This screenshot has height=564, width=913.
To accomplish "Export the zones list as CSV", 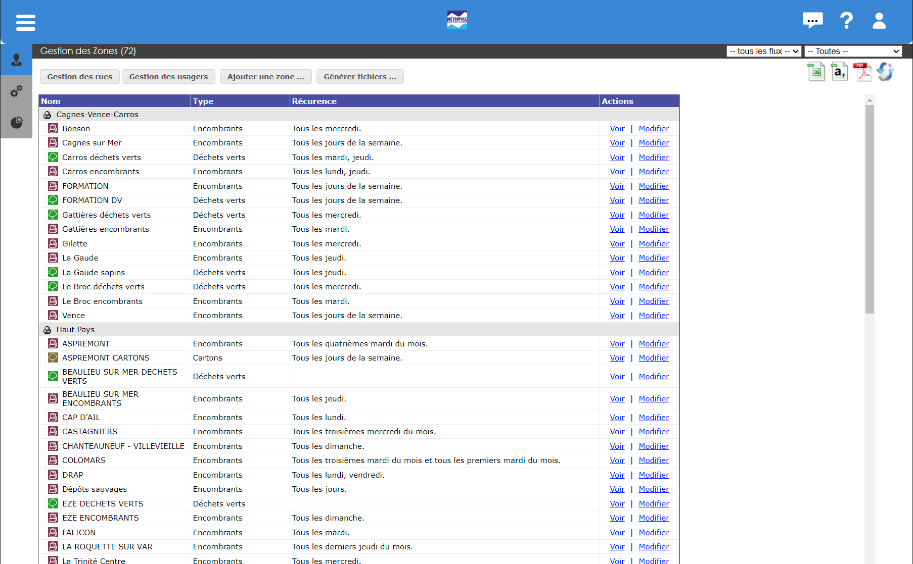I will [x=839, y=72].
